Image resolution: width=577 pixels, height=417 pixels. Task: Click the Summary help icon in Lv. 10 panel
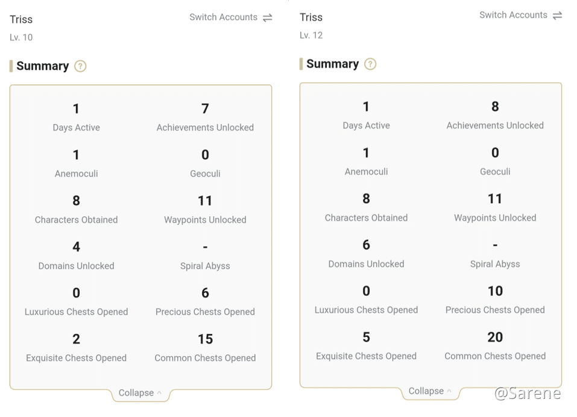click(x=80, y=66)
